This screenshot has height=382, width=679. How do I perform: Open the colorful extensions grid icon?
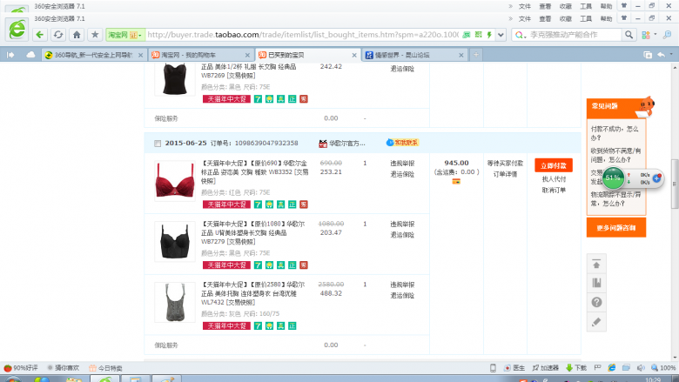click(x=646, y=35)
